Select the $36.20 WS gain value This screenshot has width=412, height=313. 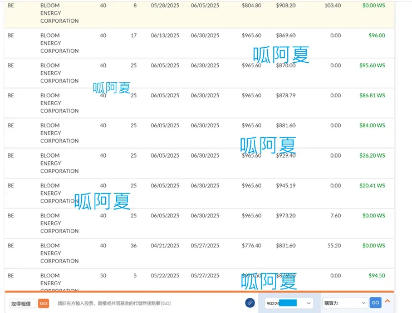[372, 156]
